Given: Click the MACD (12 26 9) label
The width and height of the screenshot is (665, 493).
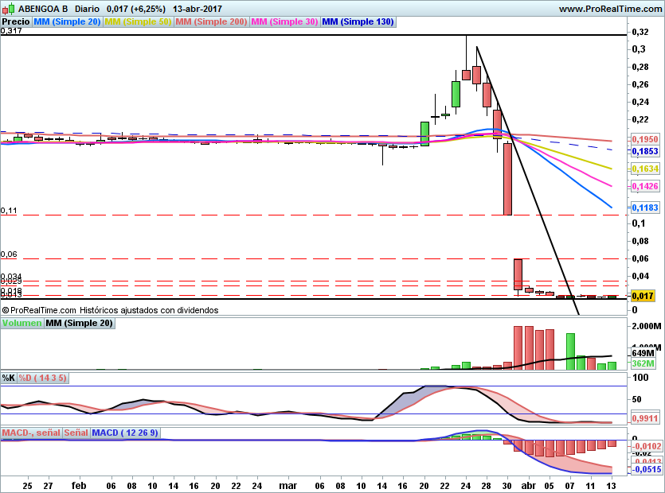Looking at the screenshot, I should (126, 433).
